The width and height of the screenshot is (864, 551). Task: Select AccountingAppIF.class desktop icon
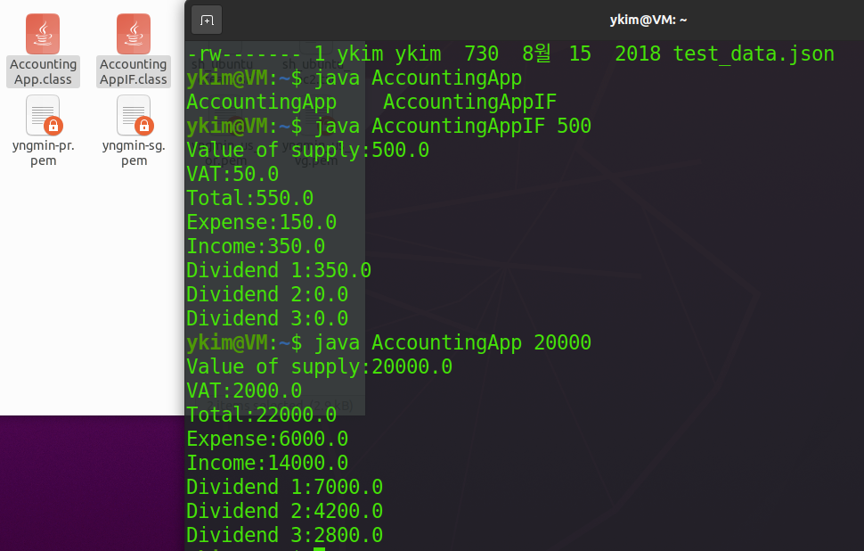point(134,50)
